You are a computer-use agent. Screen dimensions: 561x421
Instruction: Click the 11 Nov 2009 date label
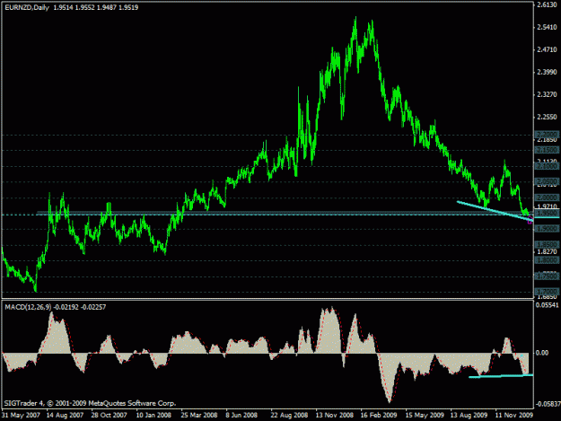tap(514, 416)
